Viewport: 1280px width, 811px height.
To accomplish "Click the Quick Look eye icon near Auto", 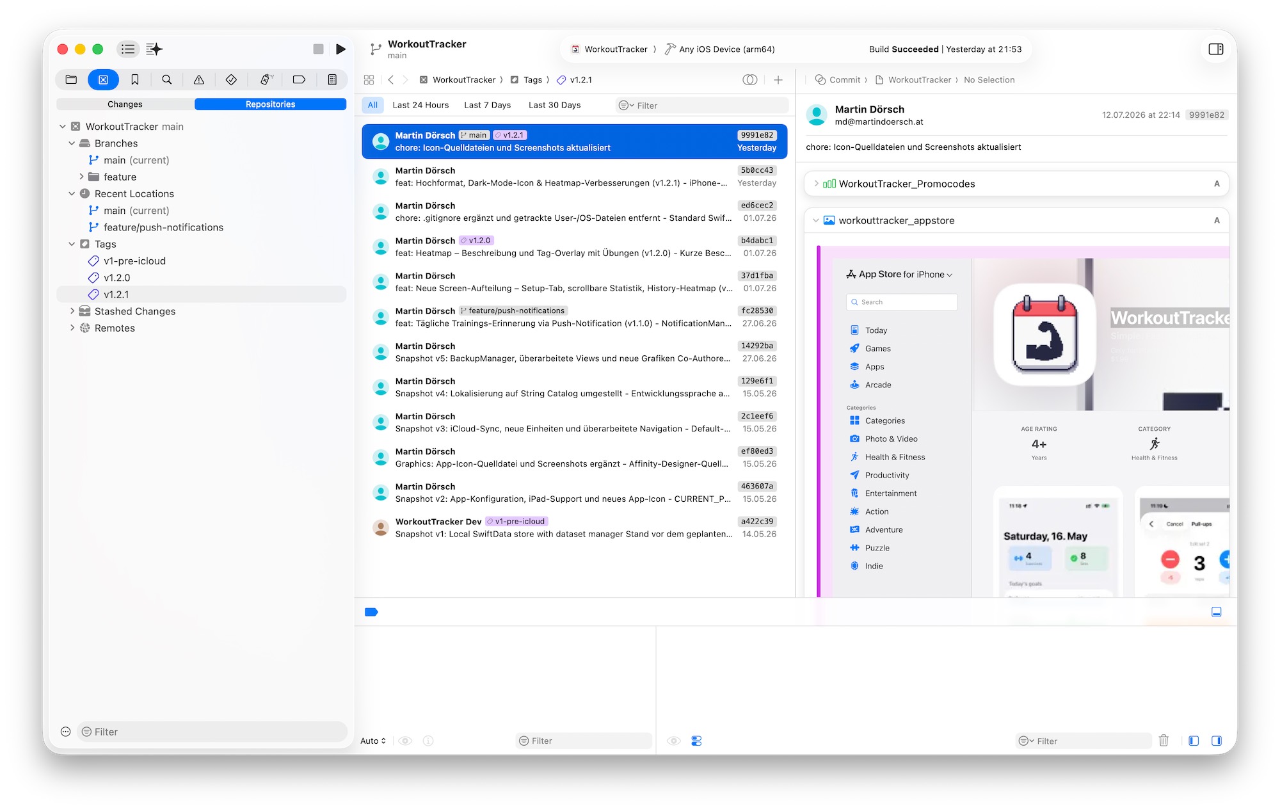I will click(405, 741).
